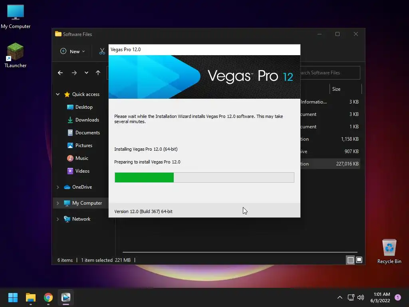Open Google Chrome from taskbar
The width and height of the screenshot is (409, 307).
pos(48,297)
